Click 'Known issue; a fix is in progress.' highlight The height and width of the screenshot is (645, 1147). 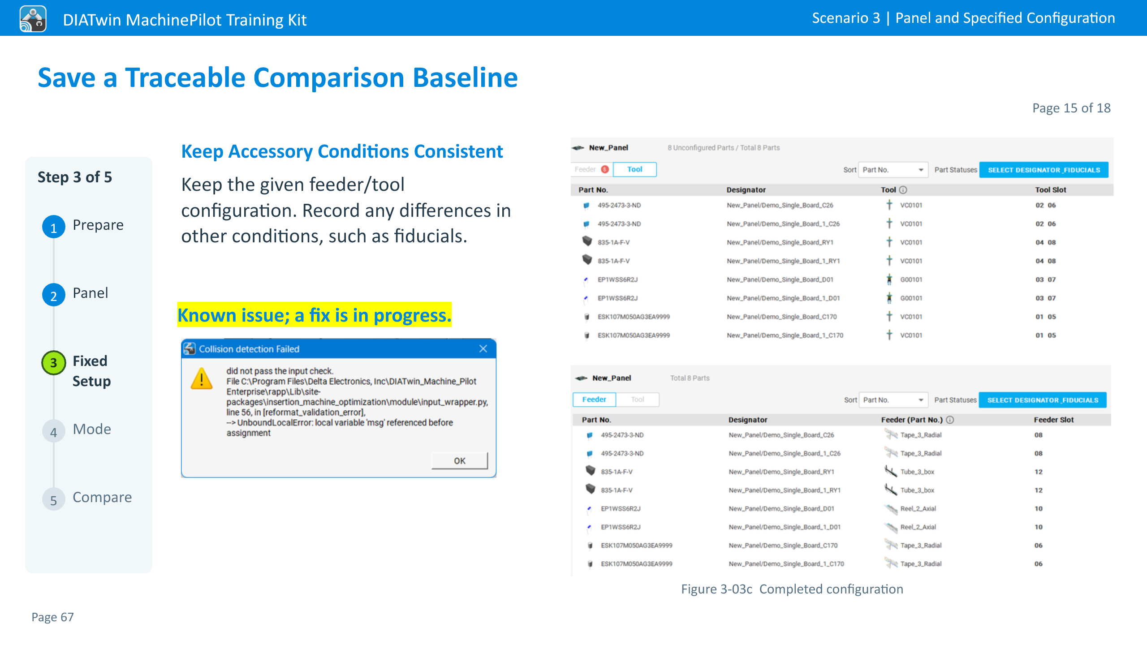(x=315, y=315)
